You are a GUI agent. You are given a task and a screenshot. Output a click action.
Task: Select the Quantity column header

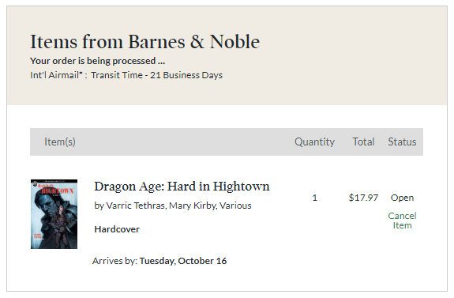(x=314, y=141)
